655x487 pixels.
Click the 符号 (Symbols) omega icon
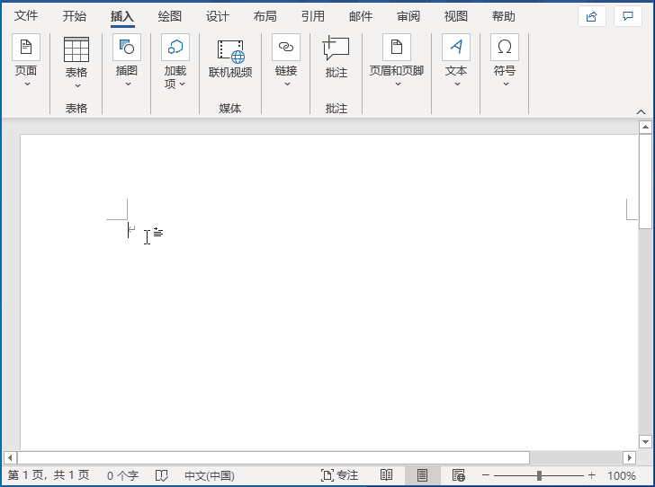pyautogui.click(x=504, y=47)
